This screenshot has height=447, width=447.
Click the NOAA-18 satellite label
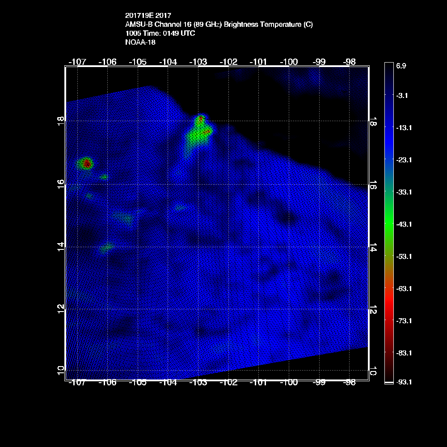pyautogui.click(x=140, y=42)
